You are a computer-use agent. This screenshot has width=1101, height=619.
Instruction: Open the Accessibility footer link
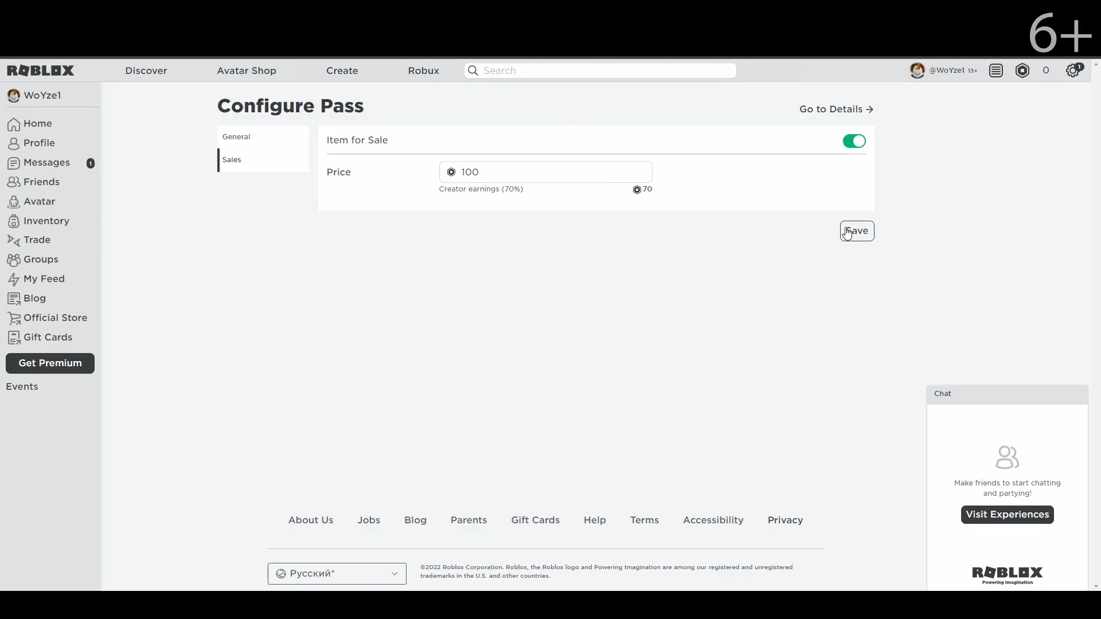713,520
